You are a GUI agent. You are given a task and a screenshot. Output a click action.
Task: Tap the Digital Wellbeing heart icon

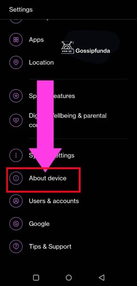[16, 121]
